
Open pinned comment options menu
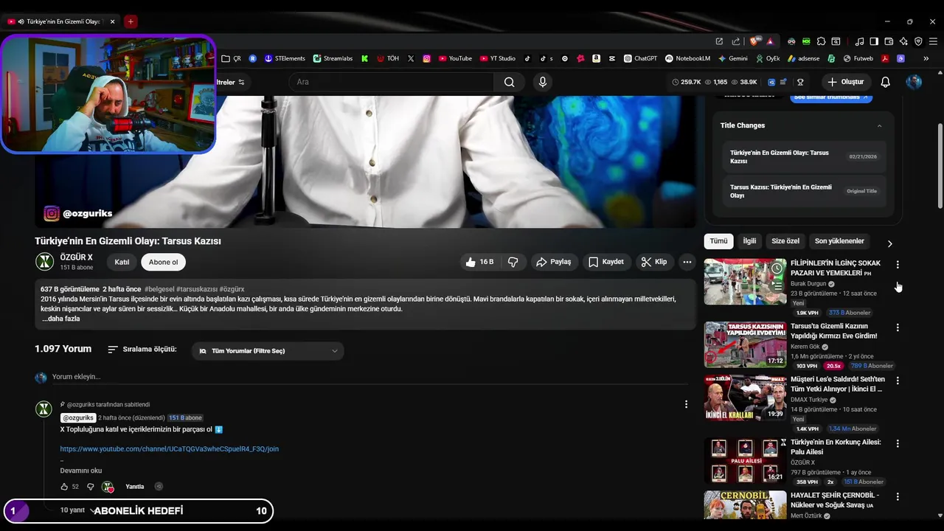(x=686, y=404)
